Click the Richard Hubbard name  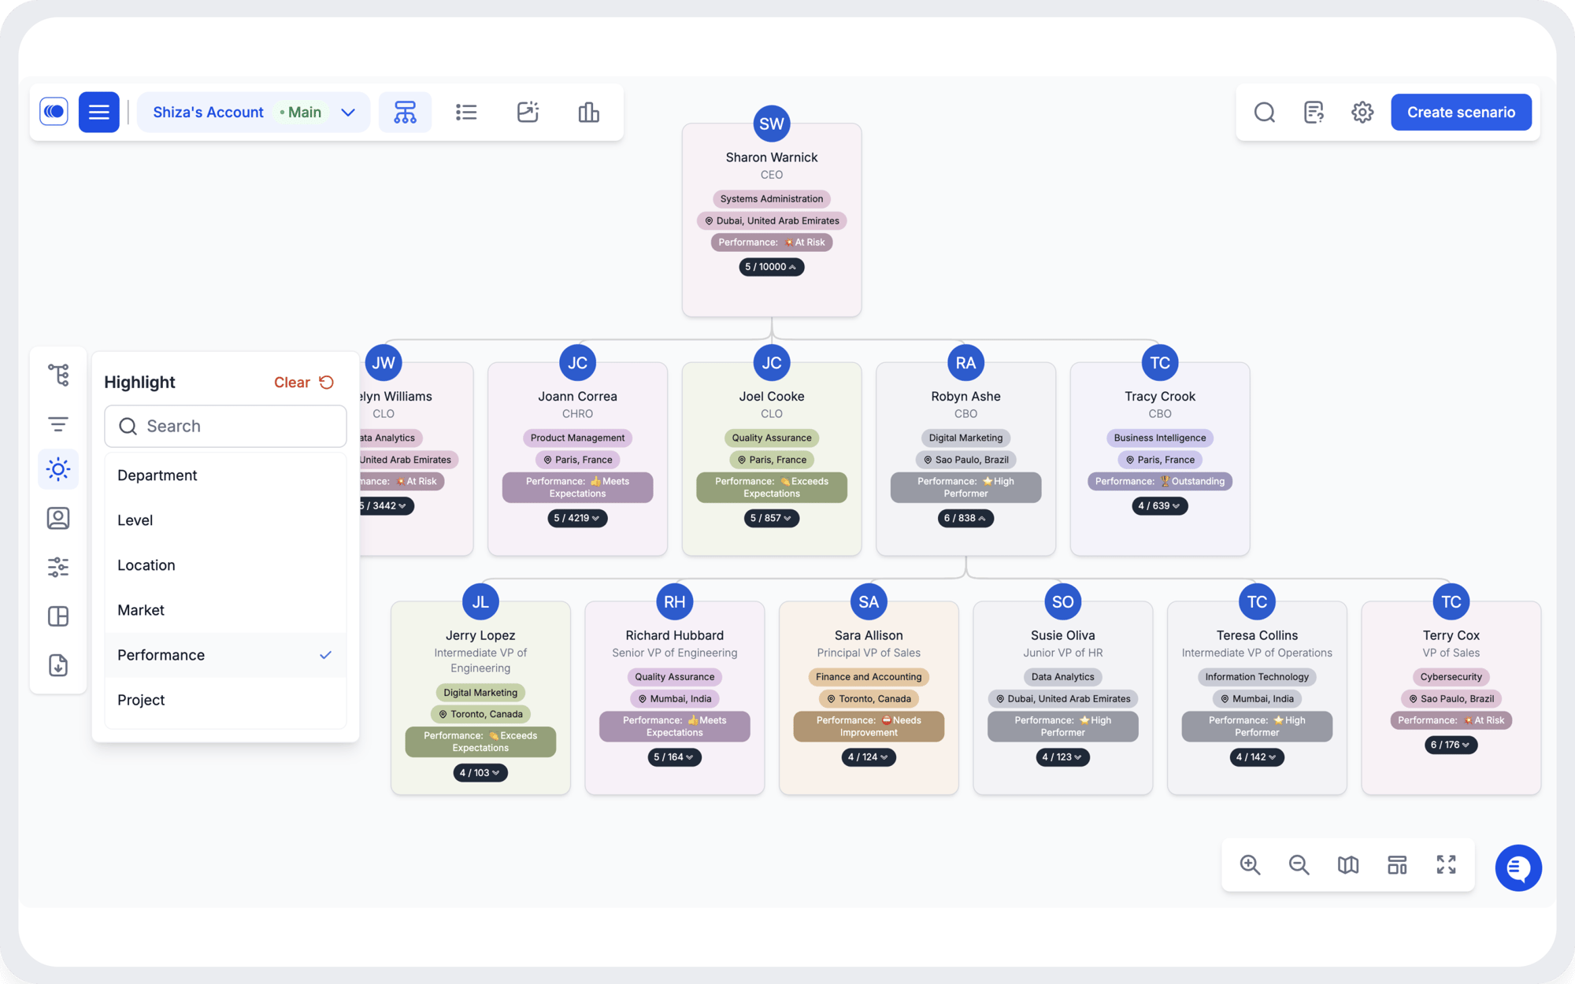[674, 635]
